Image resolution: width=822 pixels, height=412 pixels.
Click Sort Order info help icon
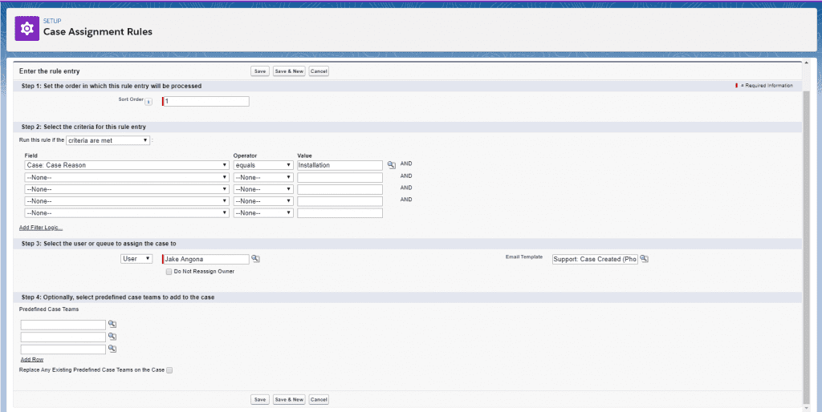click(148, 101)
